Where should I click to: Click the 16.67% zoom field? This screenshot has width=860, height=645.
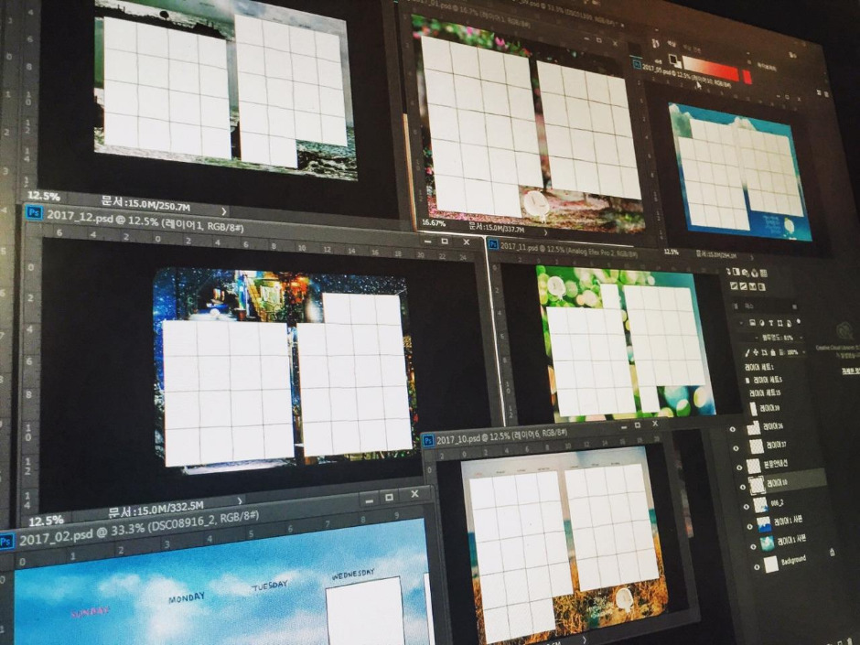[434, 222]
